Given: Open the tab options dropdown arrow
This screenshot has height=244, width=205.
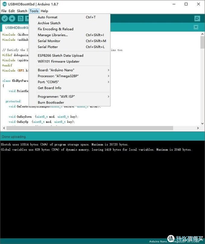Looking at the screenshot, I should (196, 27).
